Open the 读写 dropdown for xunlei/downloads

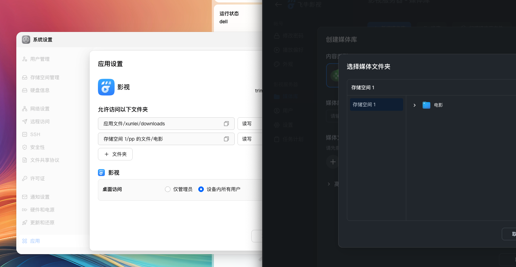[x=250, y=124]
